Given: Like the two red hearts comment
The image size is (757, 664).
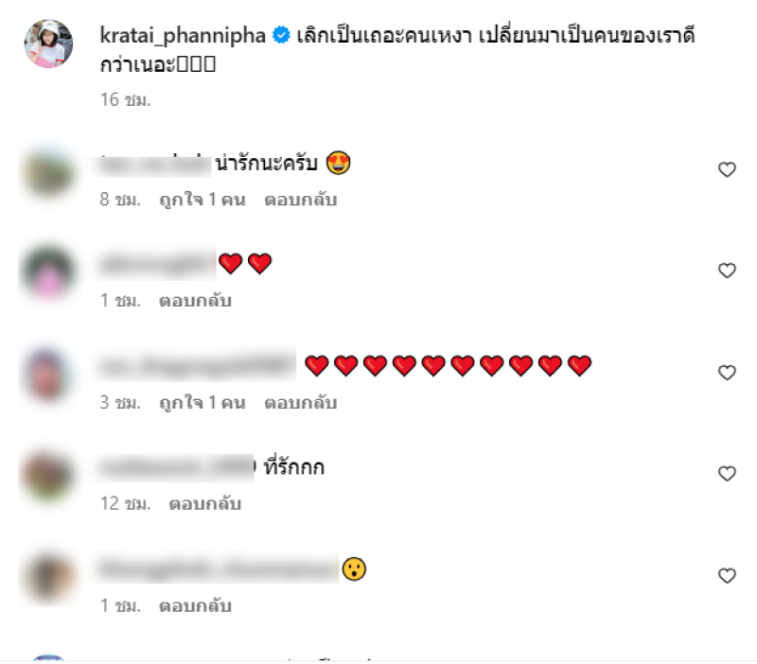Looking at the screenshot, I should pyautogui.click(x=727, y=271).
